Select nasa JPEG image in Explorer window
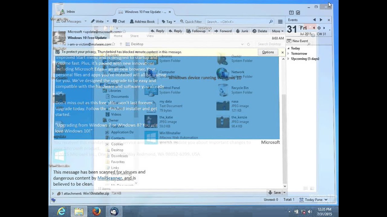Image resolution: width=387 pixels, height=217 pixels. point(233,106)
